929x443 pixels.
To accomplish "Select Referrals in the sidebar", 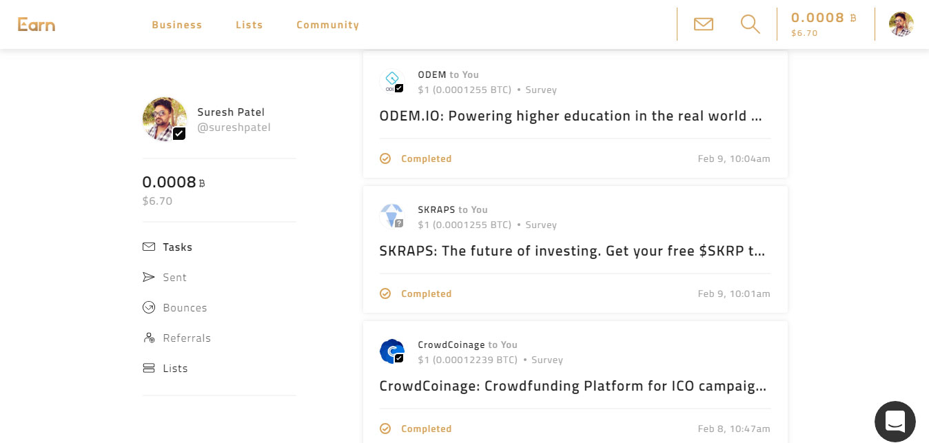I will point(187,338).
